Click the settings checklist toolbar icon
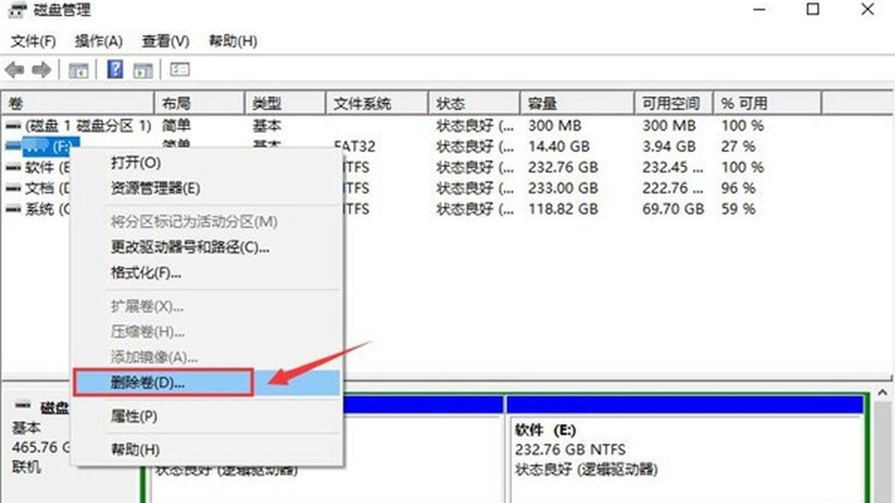This screenshot has height=503, width=895. tap(180, 69)
